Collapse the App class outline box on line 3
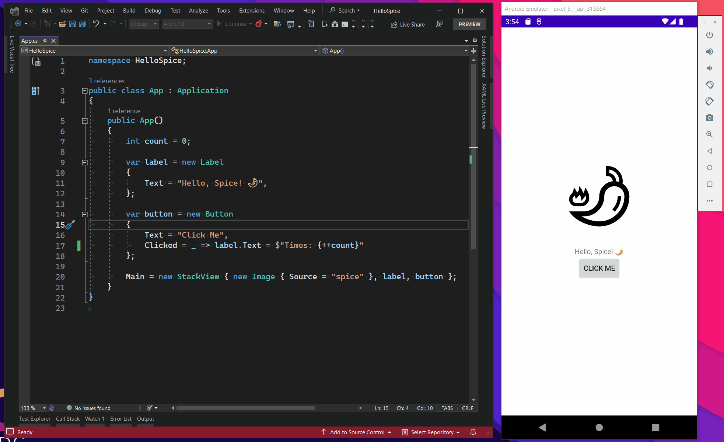724x442 pixels. point(84,91)
